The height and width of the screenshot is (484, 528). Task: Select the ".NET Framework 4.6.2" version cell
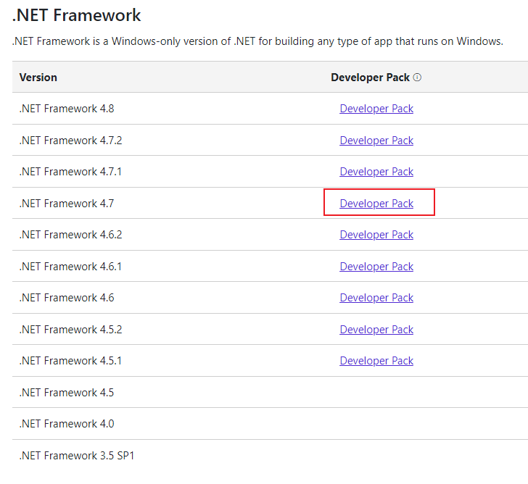[71, 235]
